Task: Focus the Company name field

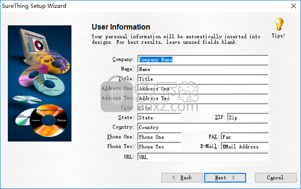Action: tap(203, 59)
